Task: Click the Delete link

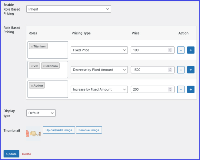Action: click(x=26, y=154)
